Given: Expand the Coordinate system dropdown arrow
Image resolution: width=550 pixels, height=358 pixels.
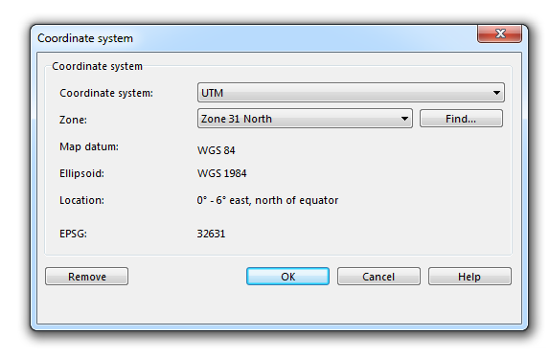Looking at the screenshot, I should click(496, 93).
